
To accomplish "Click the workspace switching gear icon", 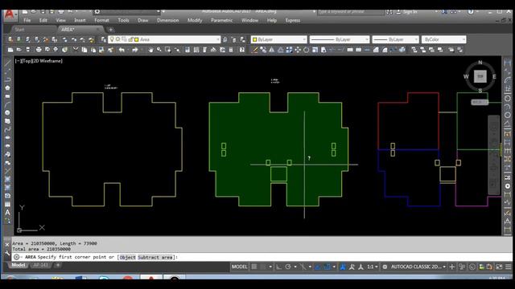I will click(385, 267).
